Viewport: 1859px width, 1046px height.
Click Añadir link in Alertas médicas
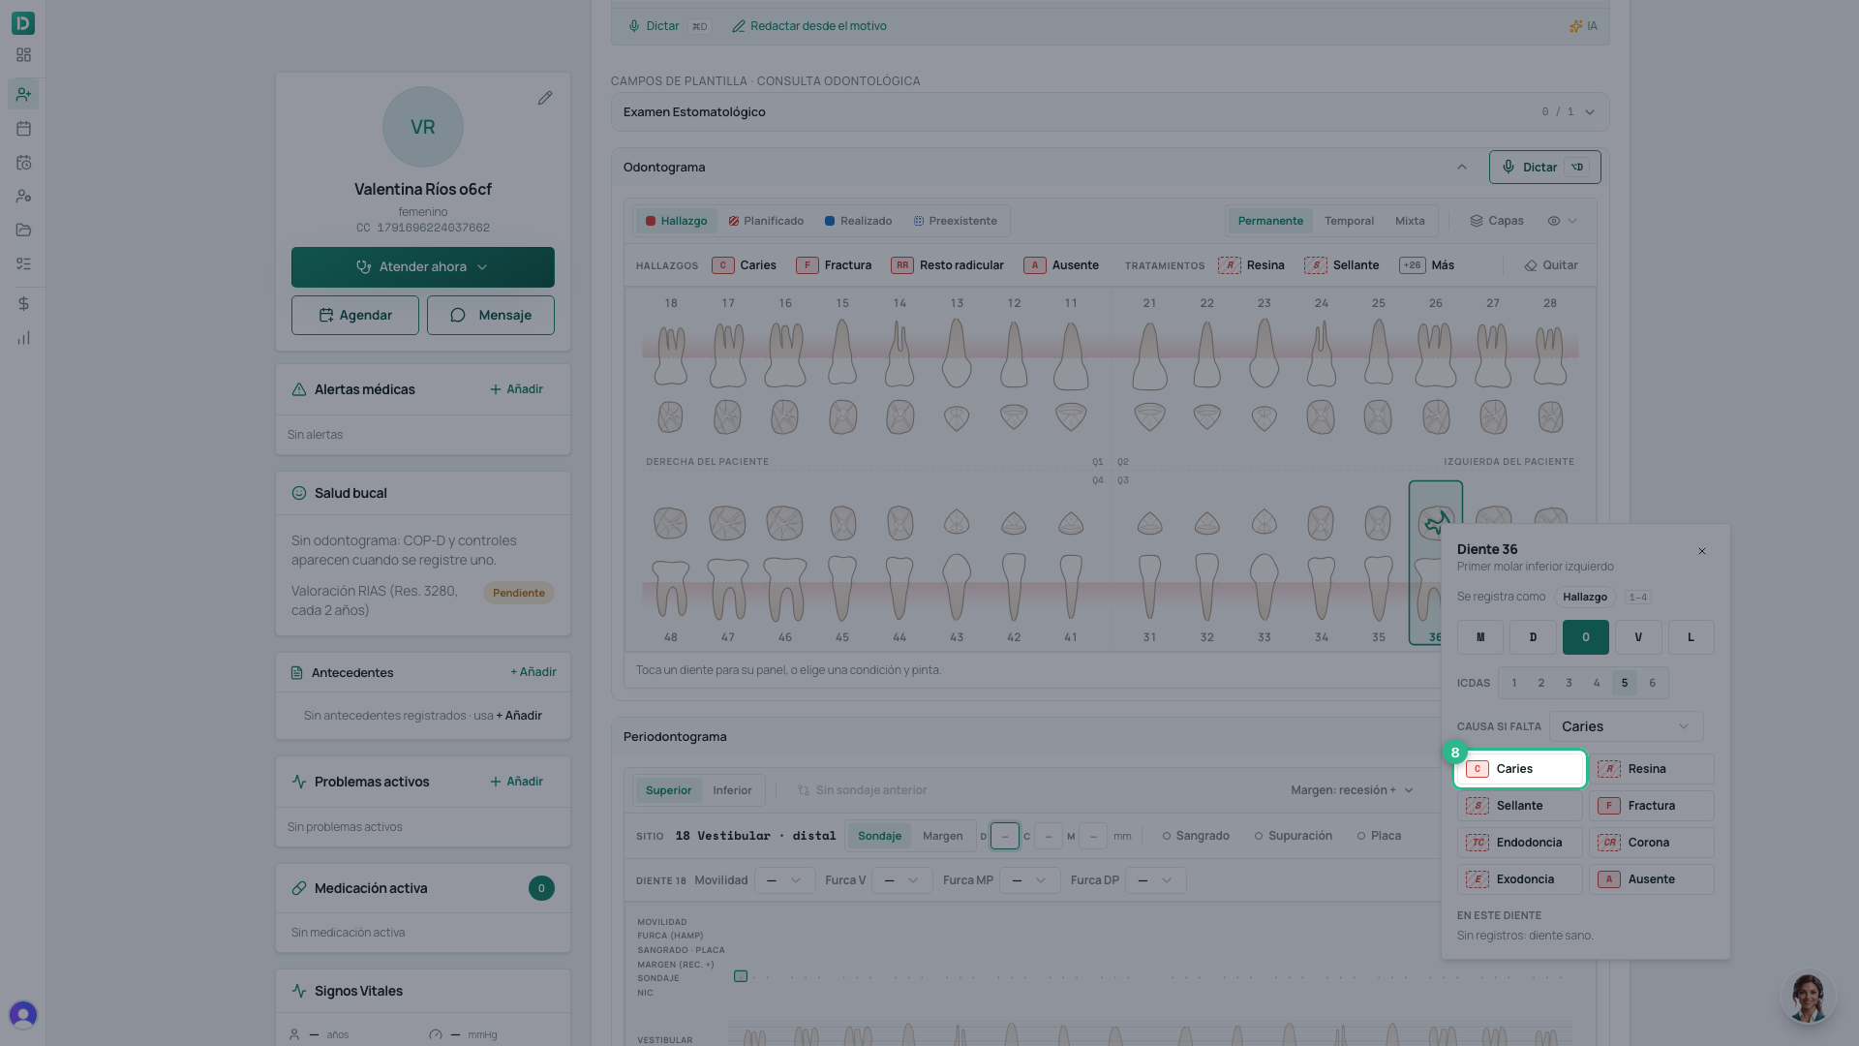pos(516,389)
